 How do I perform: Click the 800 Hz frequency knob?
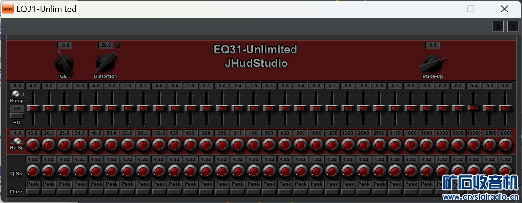[301, 145]
